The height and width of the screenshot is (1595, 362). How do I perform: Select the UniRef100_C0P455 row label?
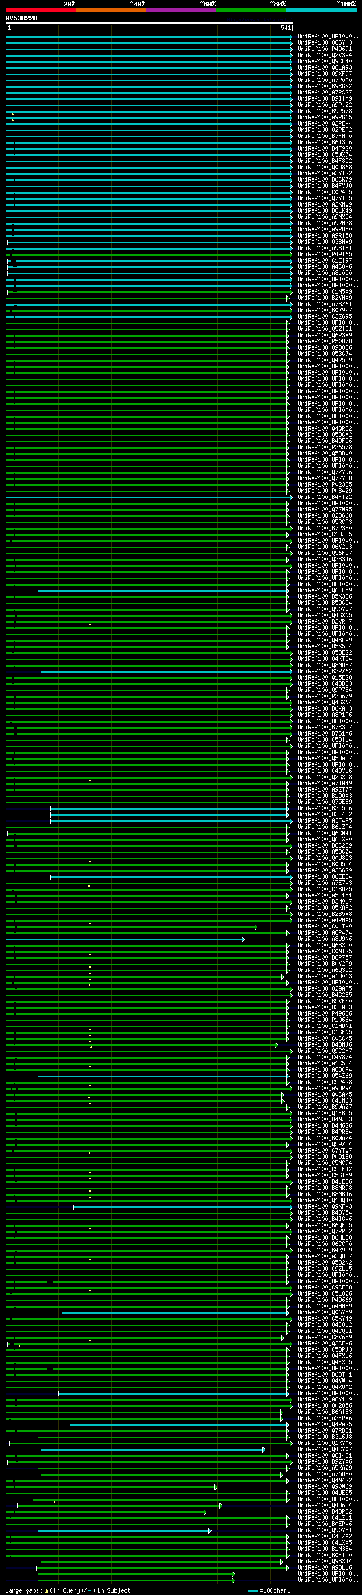[x=325, y=192]
